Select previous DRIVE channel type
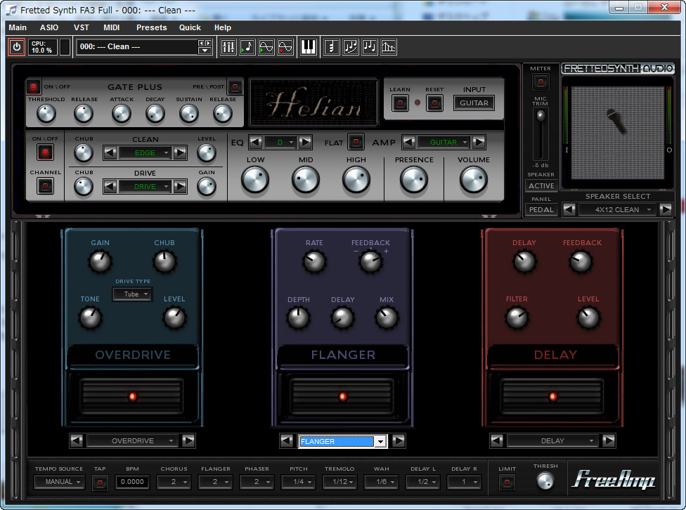 pyautogui.click(x=110, y=186)
